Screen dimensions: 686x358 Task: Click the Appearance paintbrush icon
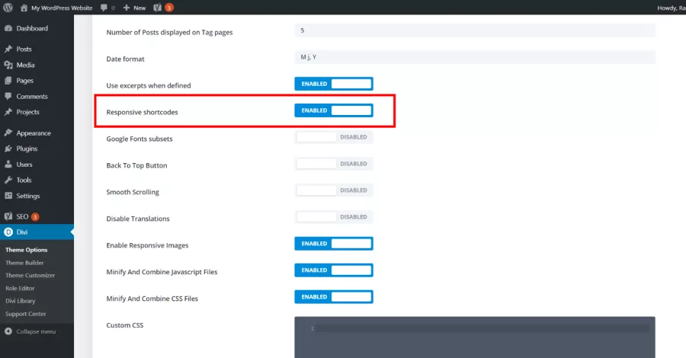(8, 133)
